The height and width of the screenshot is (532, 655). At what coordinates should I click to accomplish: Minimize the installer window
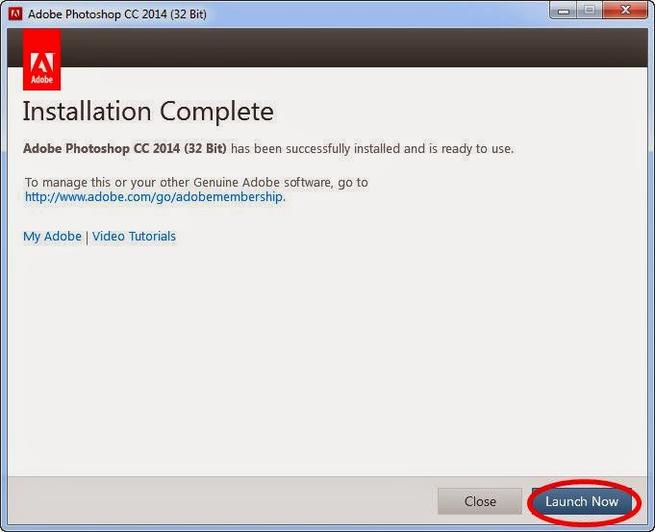coord(563,11)
